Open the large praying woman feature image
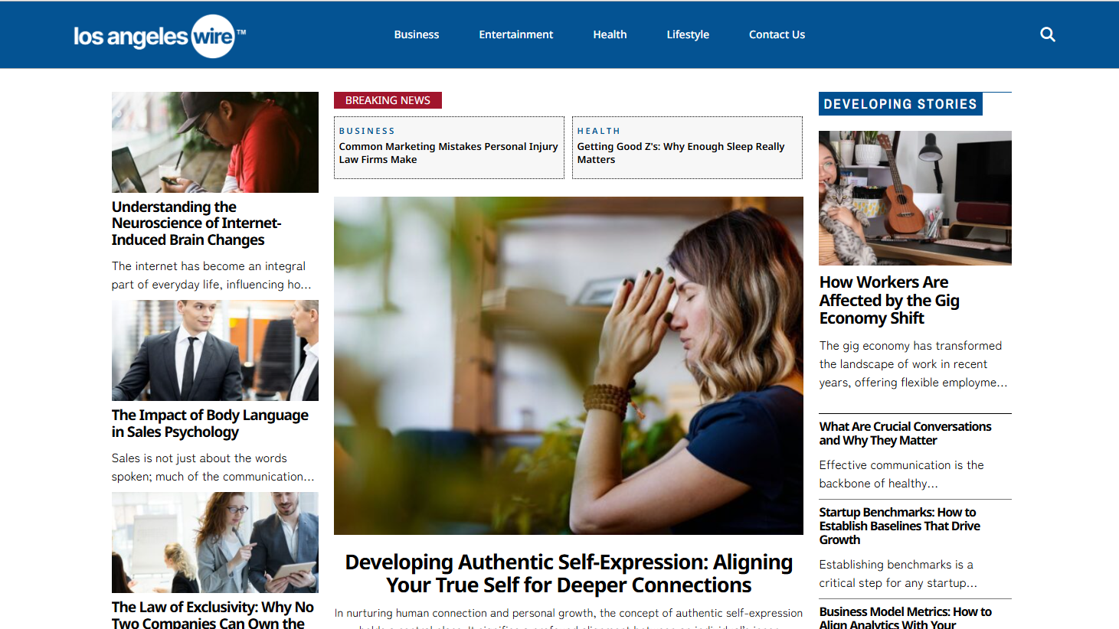Screen dimensions: 1119x629 568,366
